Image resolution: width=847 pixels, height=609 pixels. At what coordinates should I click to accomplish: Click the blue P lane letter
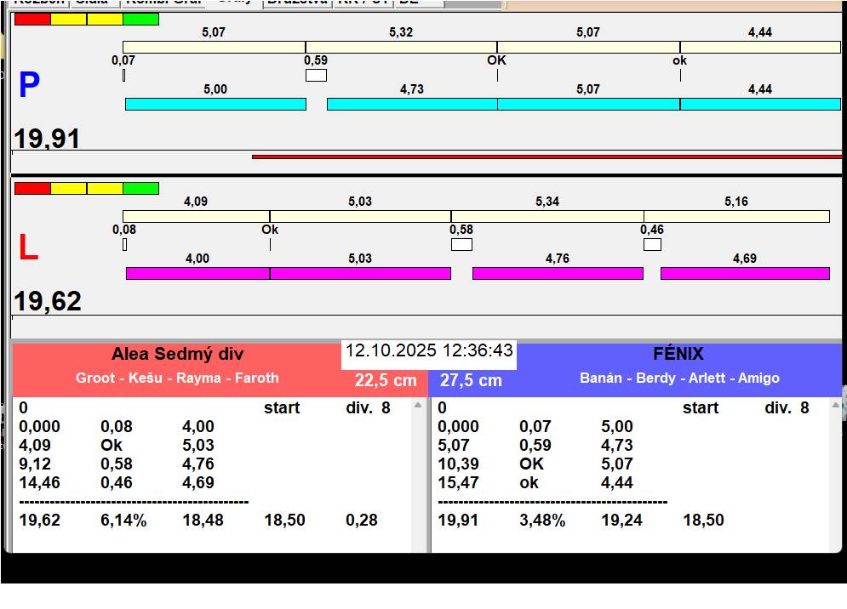29,85
